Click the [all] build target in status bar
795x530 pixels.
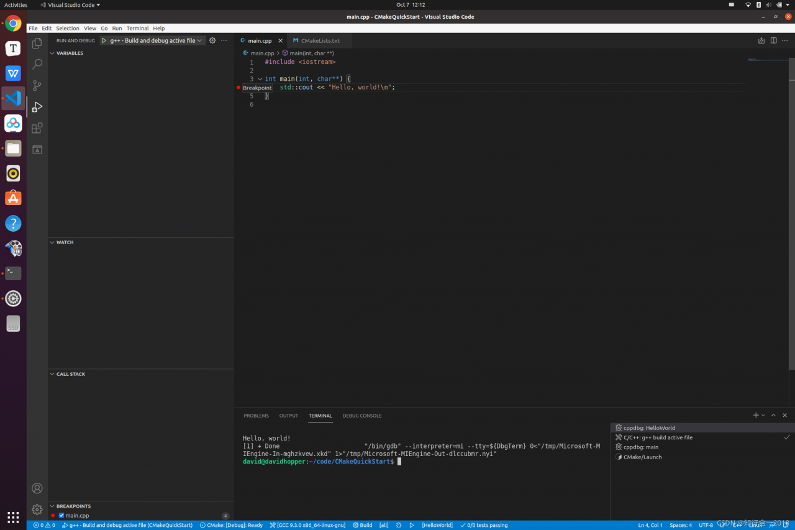(384, 525)
